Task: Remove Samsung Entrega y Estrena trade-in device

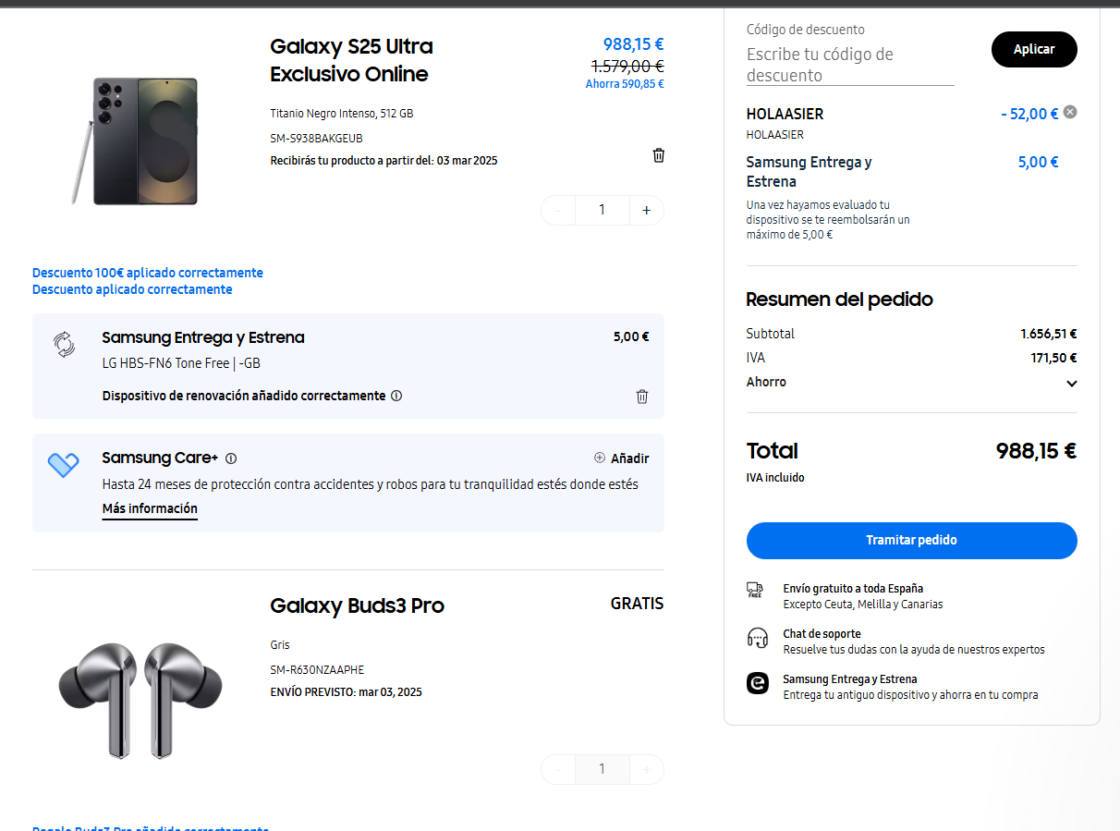Action: coord(642,397)
